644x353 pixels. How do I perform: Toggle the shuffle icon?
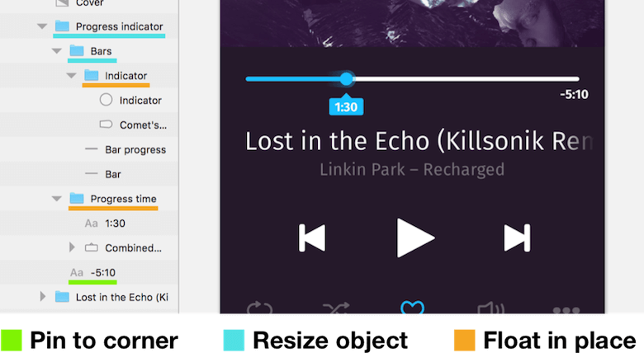click(x=336, y=308)
